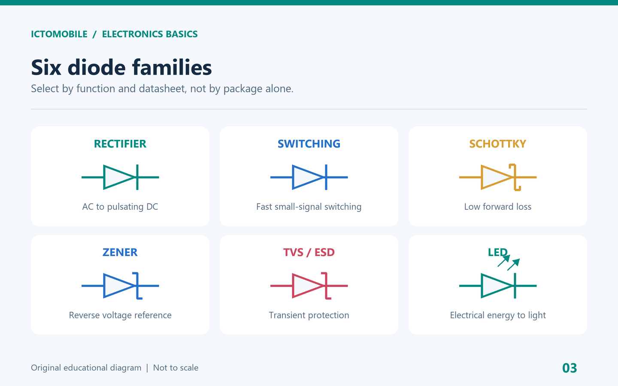The width and height of the screenshot is (618, 386).
Task: Click the green rectifier diode symbol
Action: click(x=120, y=177)
